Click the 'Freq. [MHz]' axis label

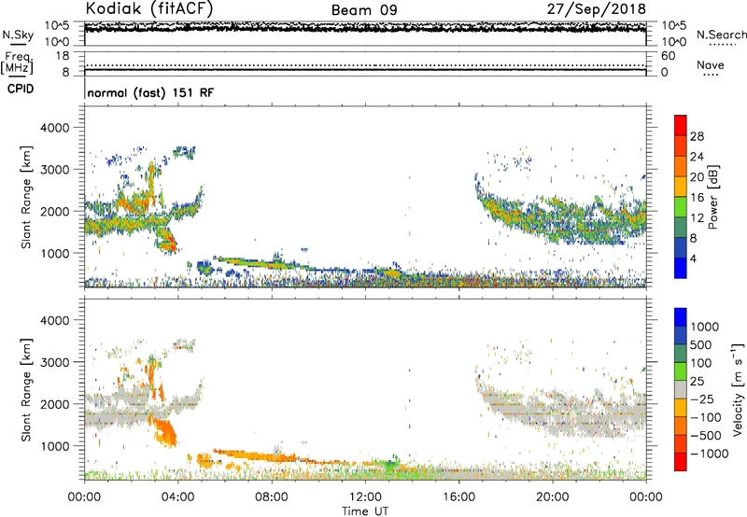click(x=18, y=63)
